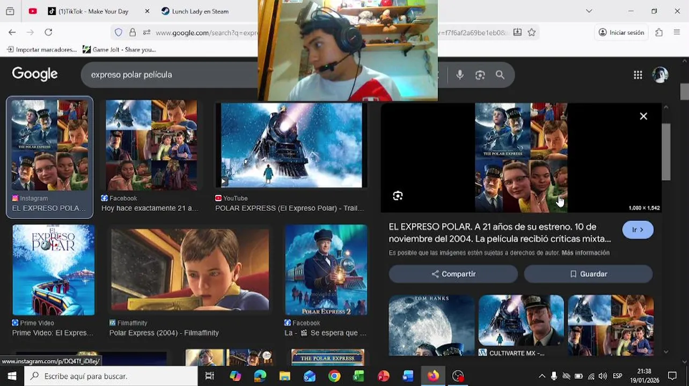This screenshot has width=689, height=386.
Task: Search inside preview image with Lens icon
Action: 398,196
